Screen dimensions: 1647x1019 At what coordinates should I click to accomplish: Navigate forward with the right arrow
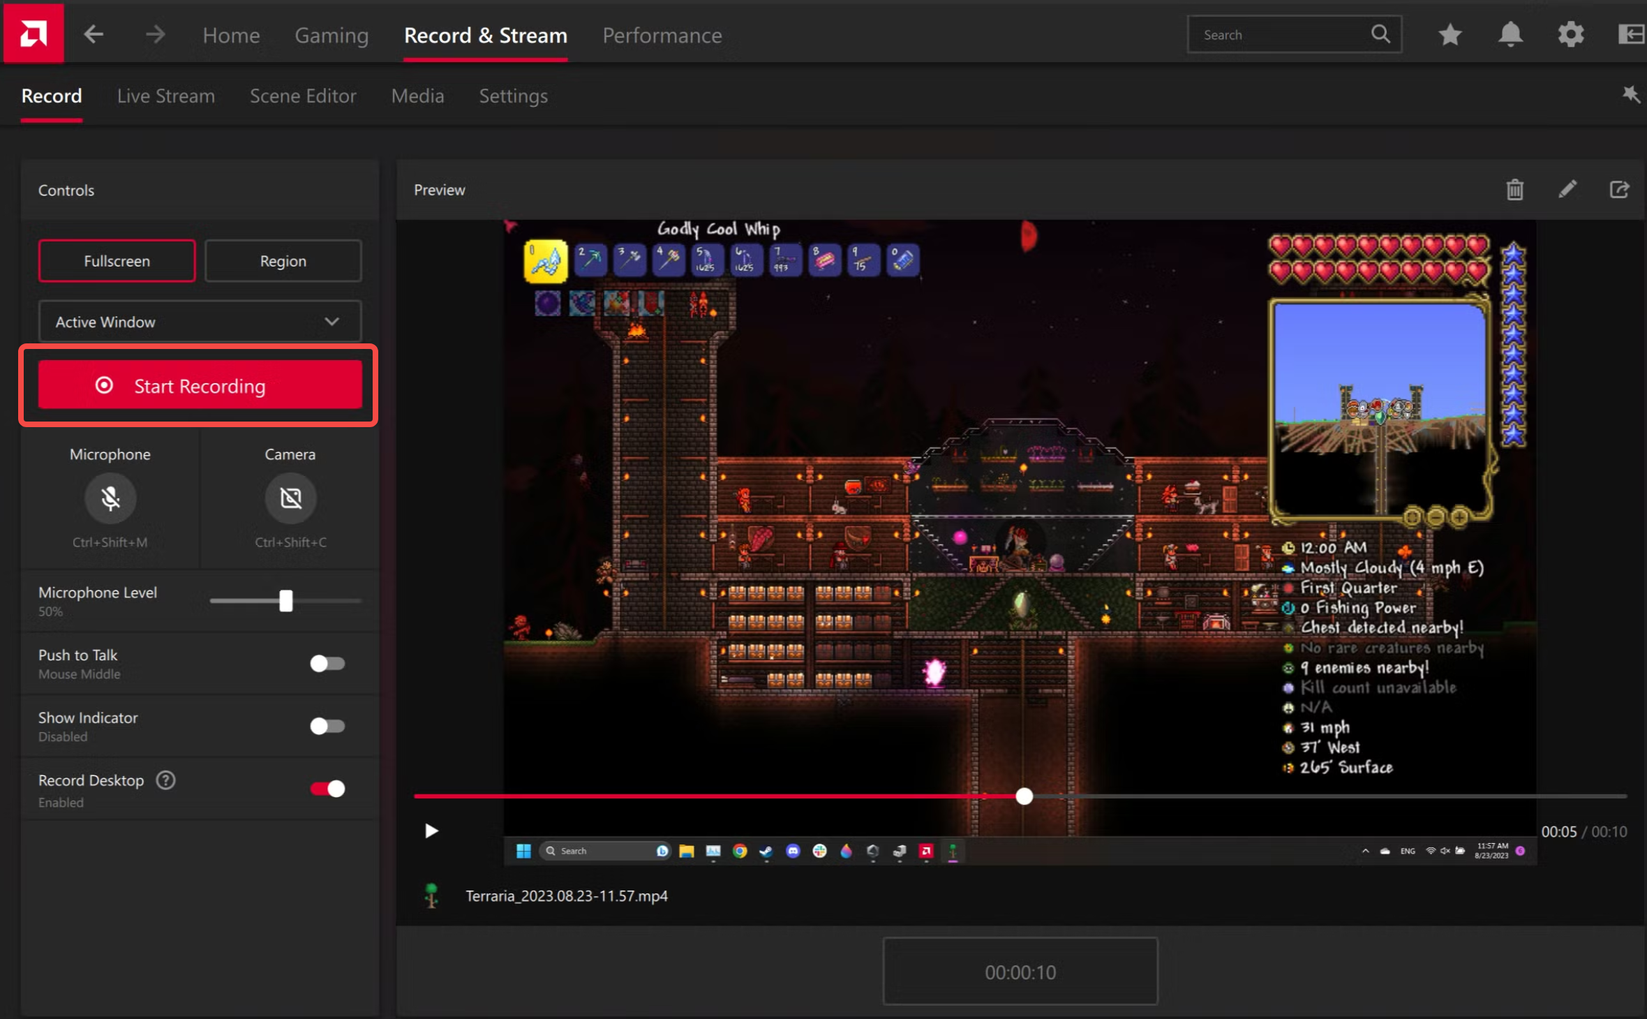tap(156, 34)
